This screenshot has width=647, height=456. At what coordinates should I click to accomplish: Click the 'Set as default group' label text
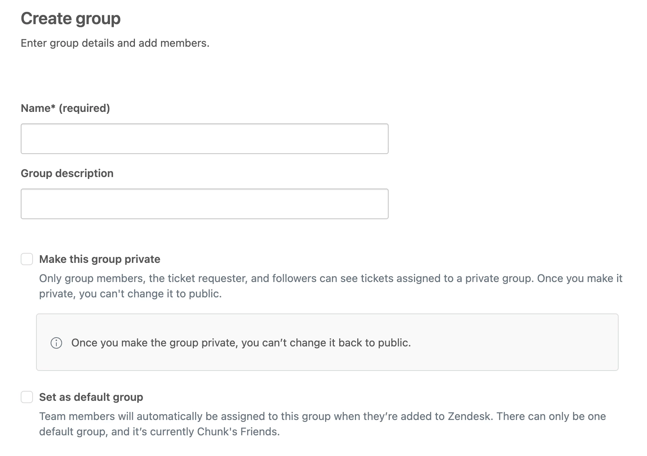click(x=91, y=397)
